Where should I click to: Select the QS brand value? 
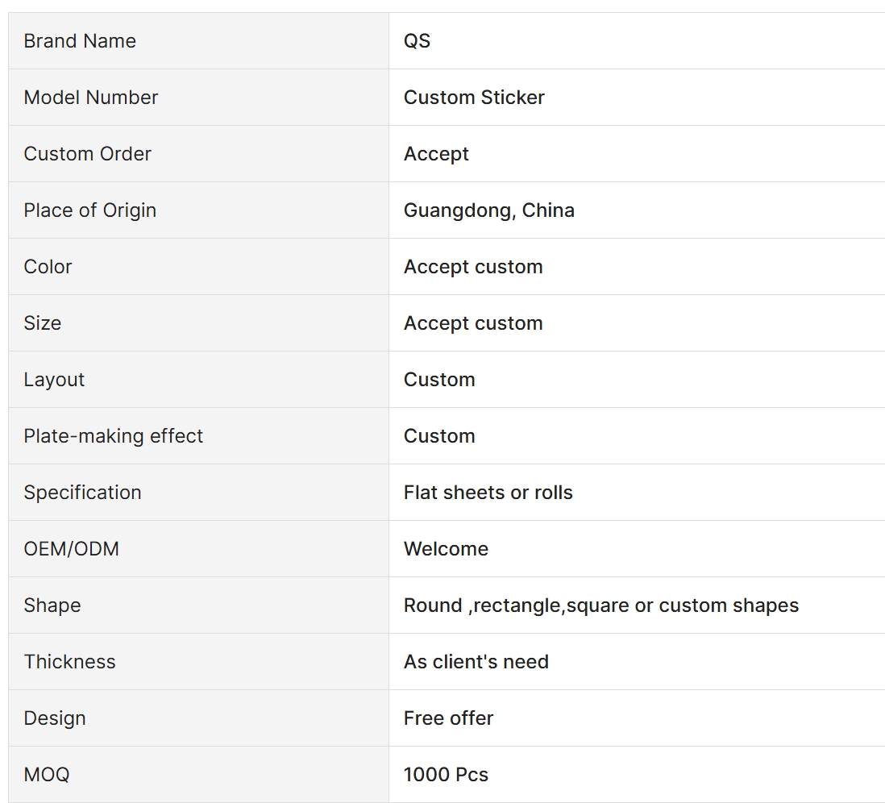pos(417,41)
